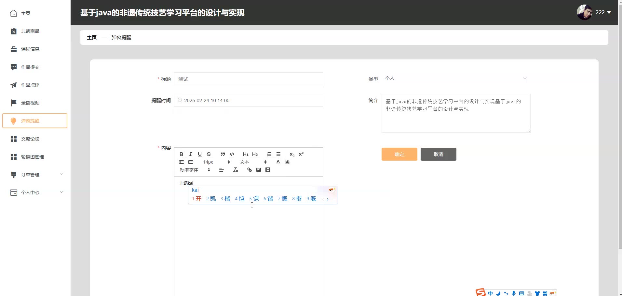Clear text formatting in the editor
Image resolution: width=622 pixels, height=296 pixels.
[x=236, y=170]
